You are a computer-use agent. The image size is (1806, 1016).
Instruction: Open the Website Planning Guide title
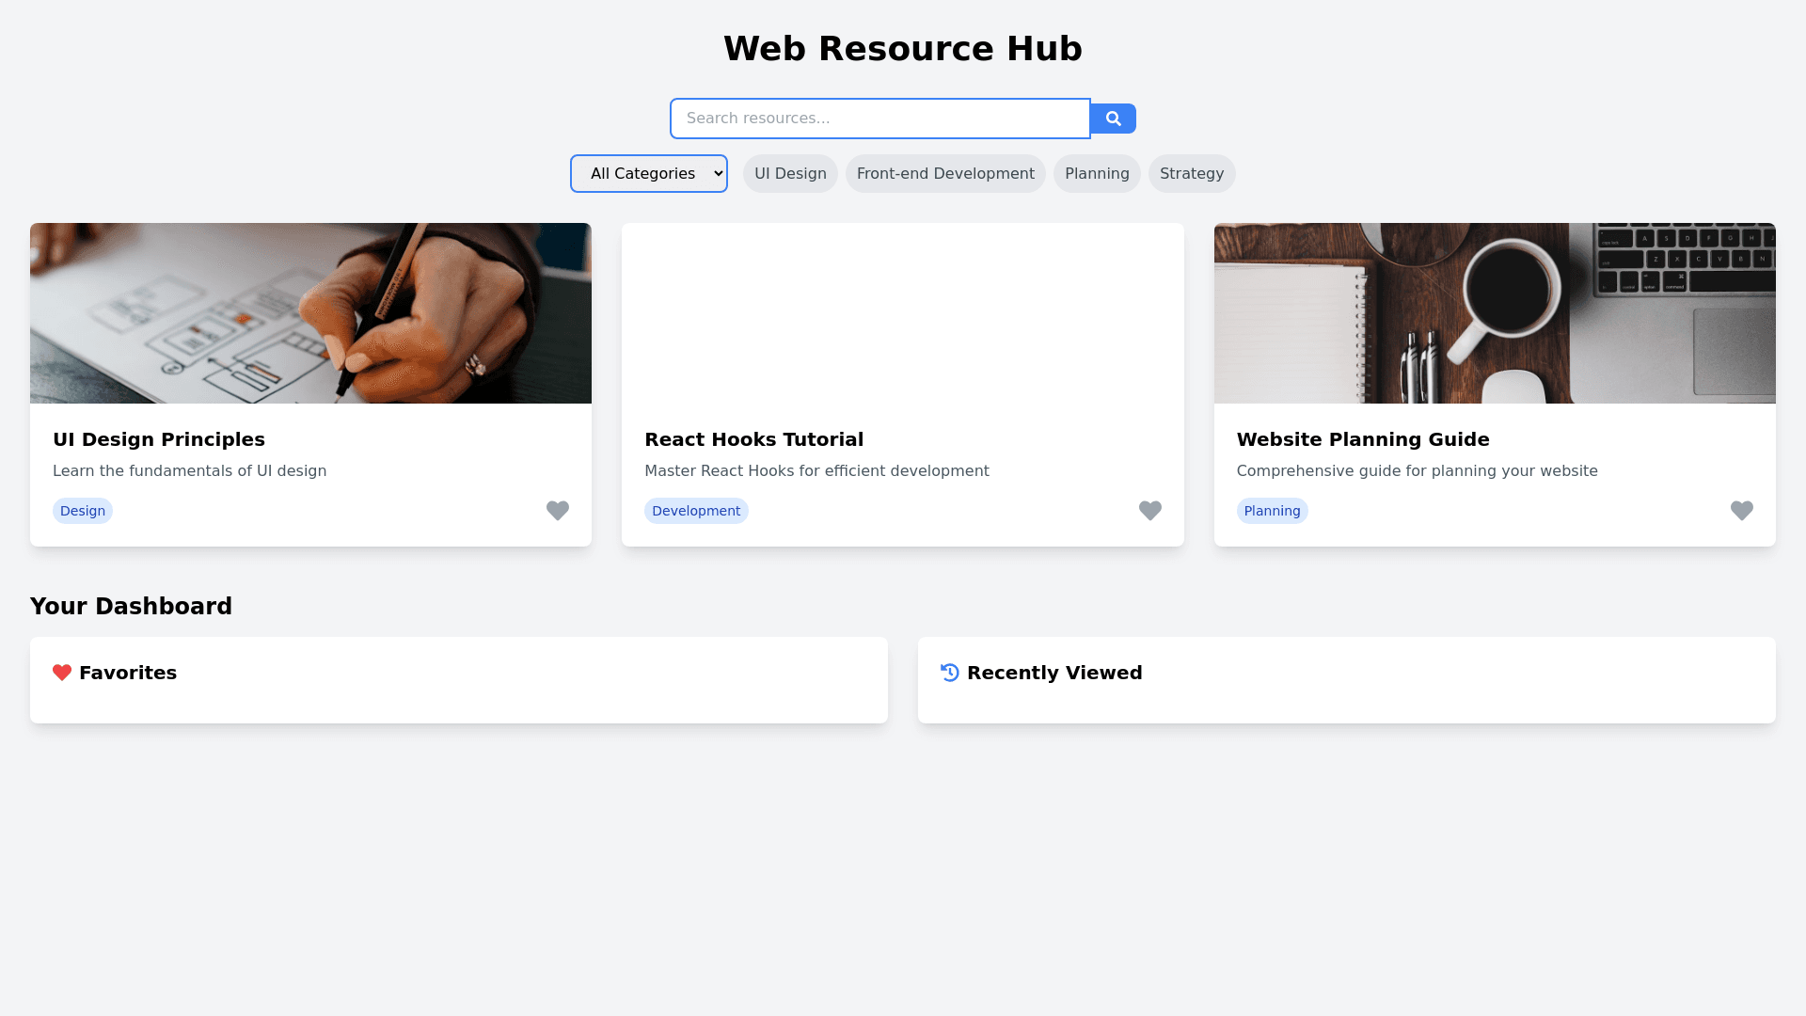(x=1362, y=439)
